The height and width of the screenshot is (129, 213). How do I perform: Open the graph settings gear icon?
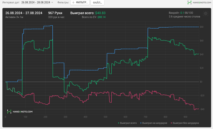[x=205, y=13]
